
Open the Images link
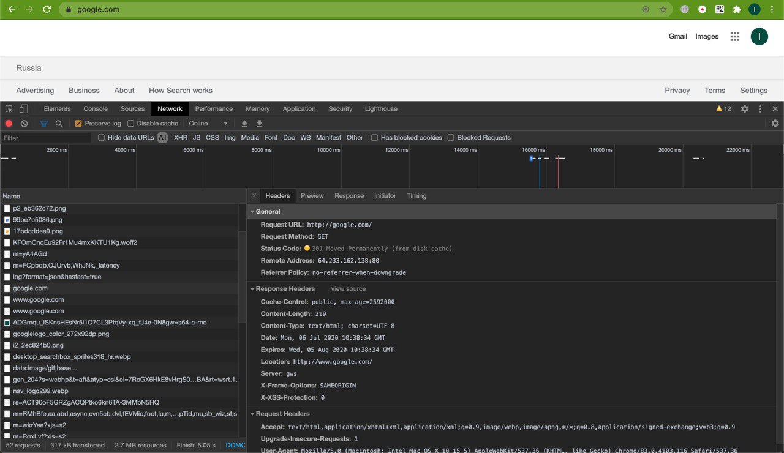[x=707, y=36]
